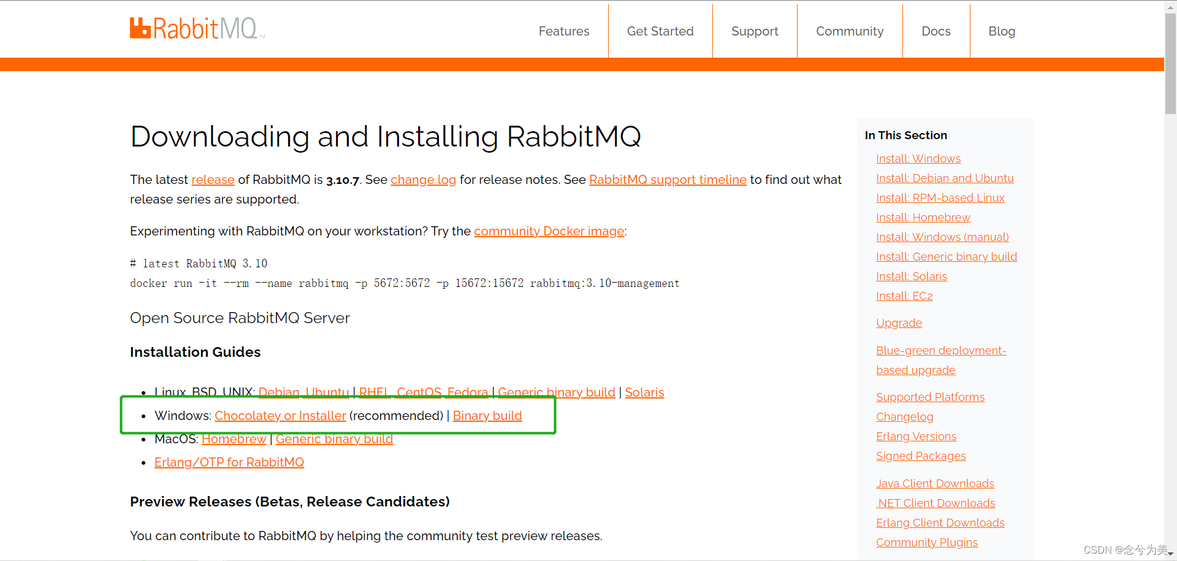Open the Blog menu item
This screenshot has height=561, width=1177.
(1002, 31)
